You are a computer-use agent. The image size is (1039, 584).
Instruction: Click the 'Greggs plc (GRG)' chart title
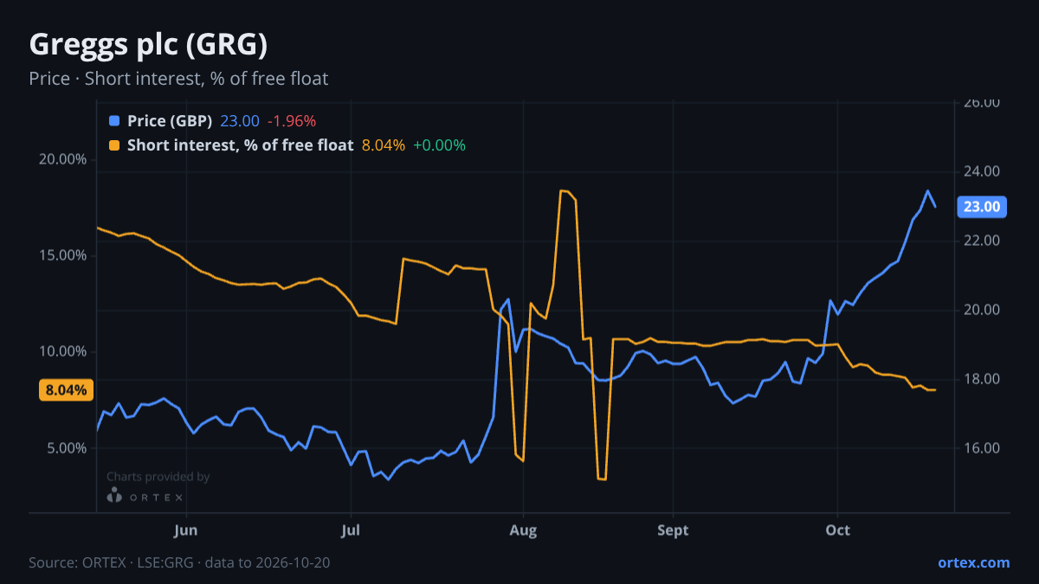tap(148, 43)
